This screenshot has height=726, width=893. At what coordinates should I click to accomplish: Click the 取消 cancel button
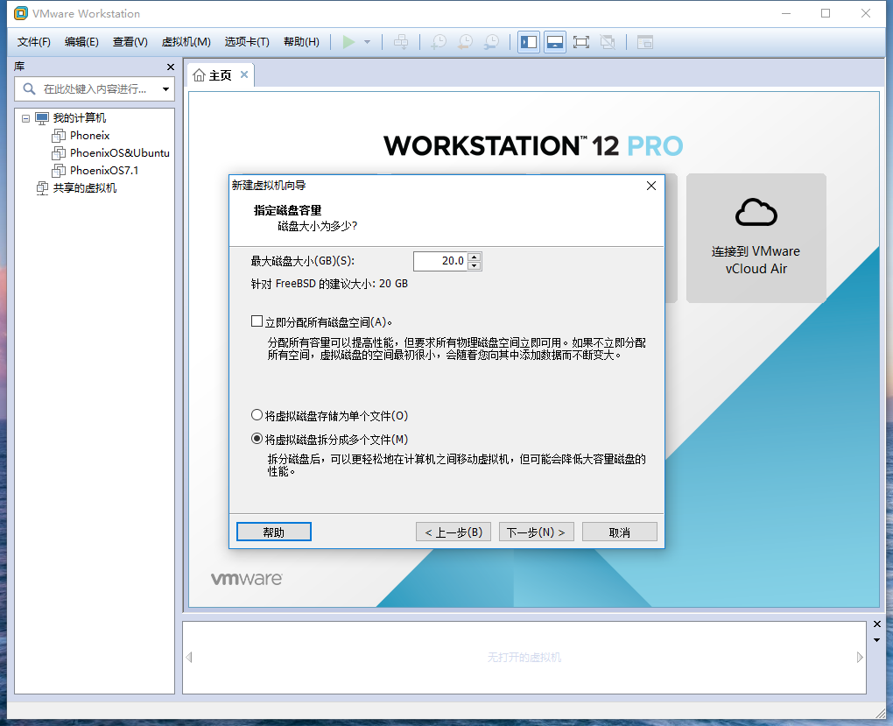[x=619, y=532]
